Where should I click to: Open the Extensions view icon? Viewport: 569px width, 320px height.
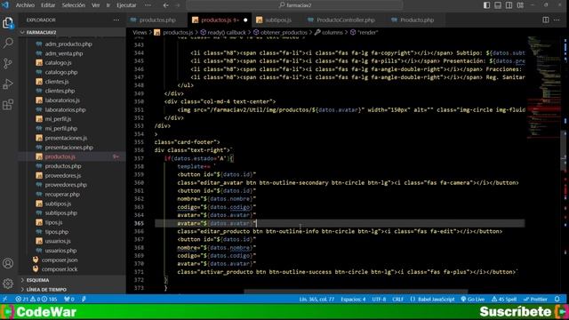[8, 105]
